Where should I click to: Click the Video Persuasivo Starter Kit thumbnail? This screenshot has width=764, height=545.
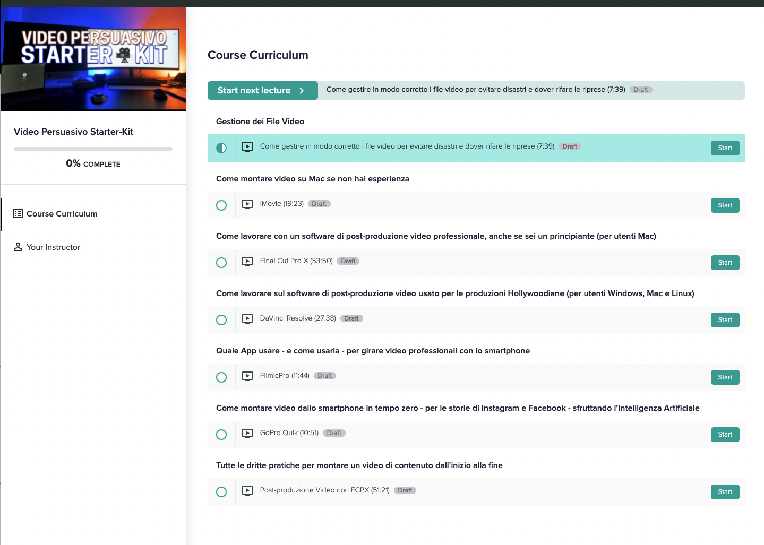click(93, 59)
